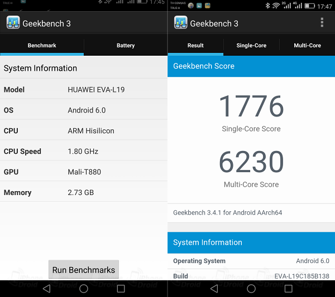Tap the Bluetooth status icon on right screen

pyautogui.click(x=267, y=6)
